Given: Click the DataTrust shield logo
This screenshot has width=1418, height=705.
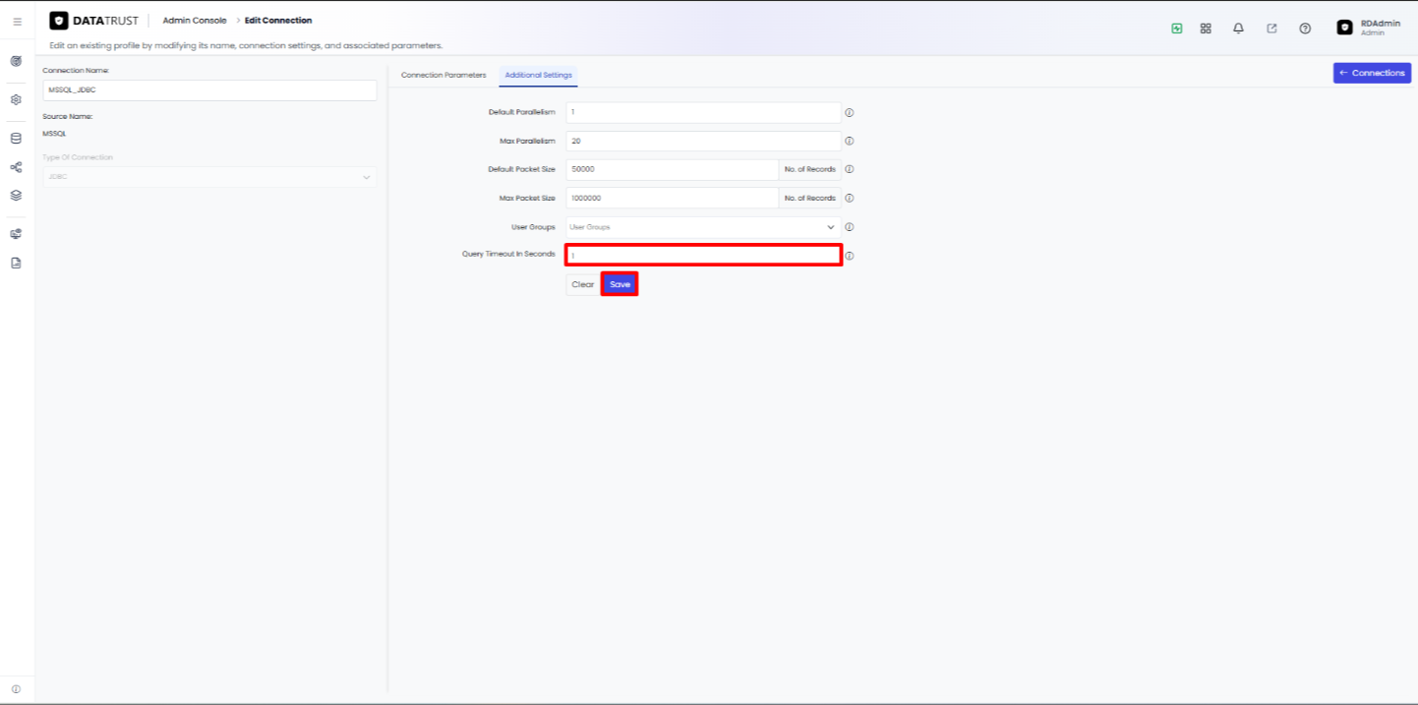Looking at the screenshot, I should 59,21.
